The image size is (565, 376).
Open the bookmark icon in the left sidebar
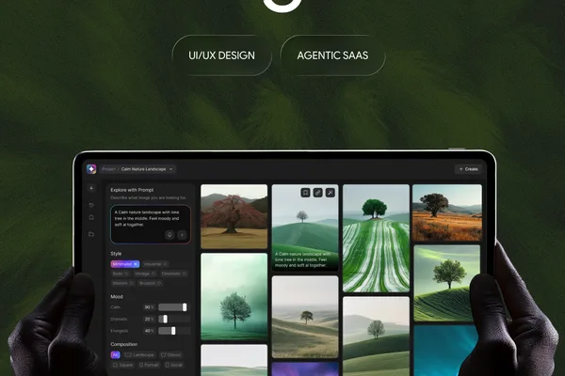91,218
